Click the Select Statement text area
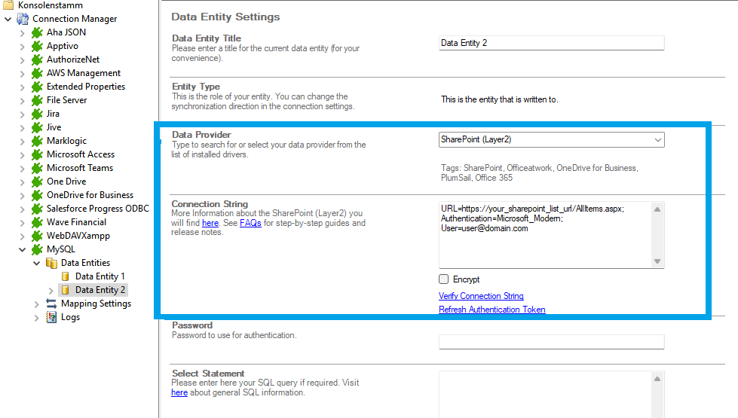 [x=544, y=395]
